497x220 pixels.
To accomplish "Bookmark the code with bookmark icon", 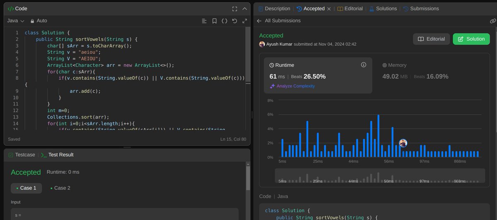I will click(x=214, y=21).
